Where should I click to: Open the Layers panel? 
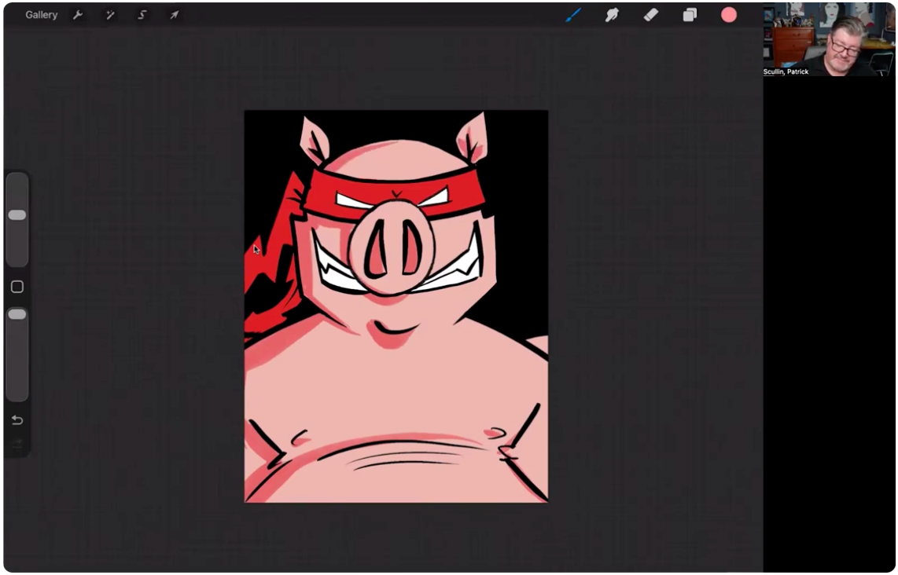690,15
